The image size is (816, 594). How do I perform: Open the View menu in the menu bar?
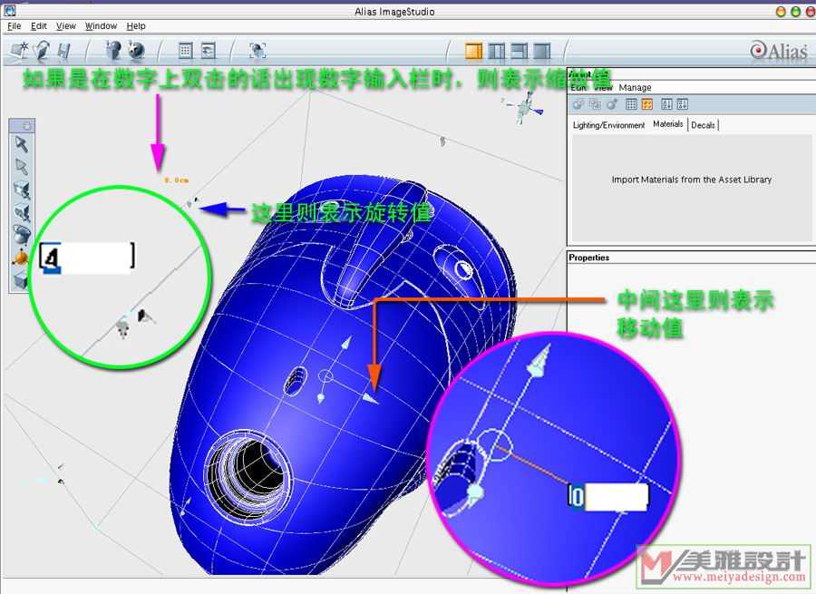click(66, 26)
